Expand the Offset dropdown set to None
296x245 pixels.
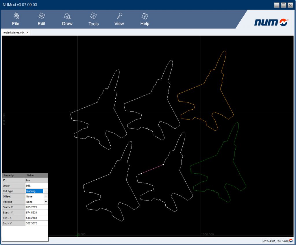click(x=46, y=196)
